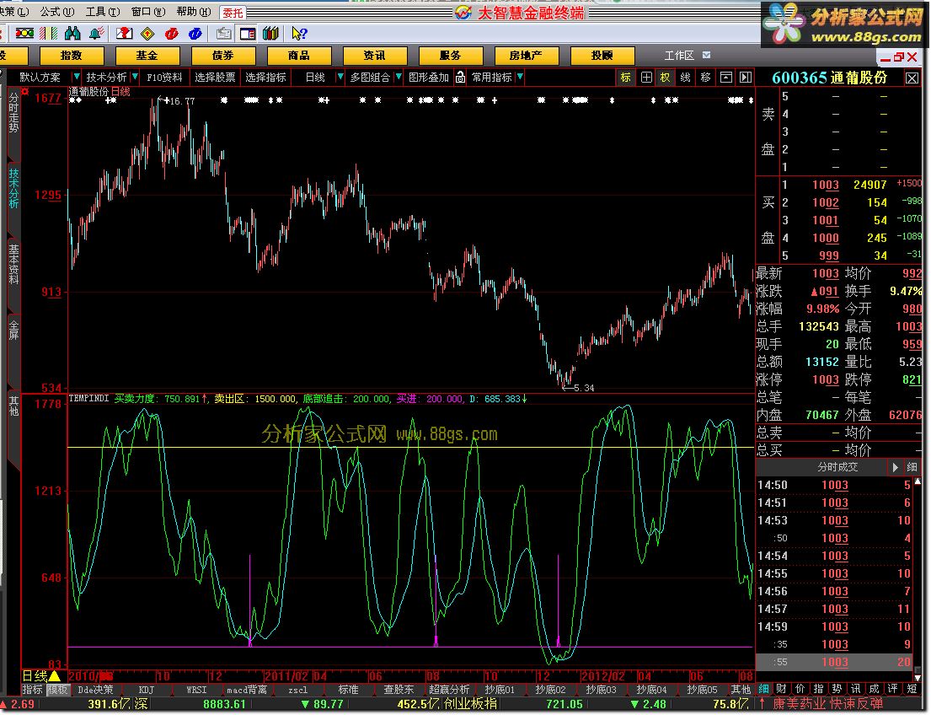Image resolution: width=931 pixels, height=715 pixels.
Task: Open the alarm bell alert icon
Action: [x=96, y=33]
